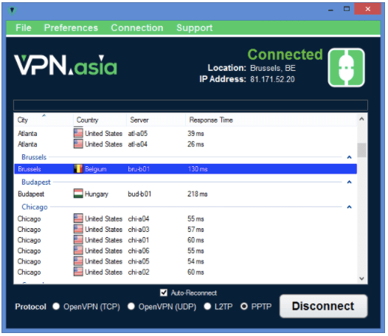Screen dimensions: 388x336
Task: Click US flag next to chi-a05
Action: (78, 261)
